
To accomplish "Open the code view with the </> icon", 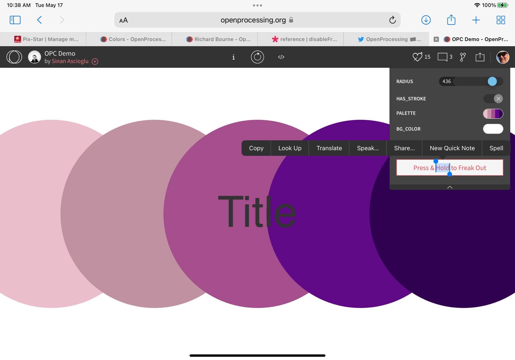I will coord(281,57).
